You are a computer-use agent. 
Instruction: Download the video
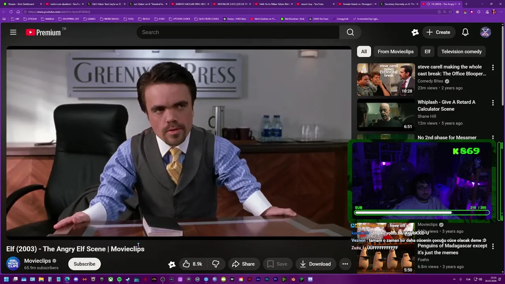[x=315, y=264]
